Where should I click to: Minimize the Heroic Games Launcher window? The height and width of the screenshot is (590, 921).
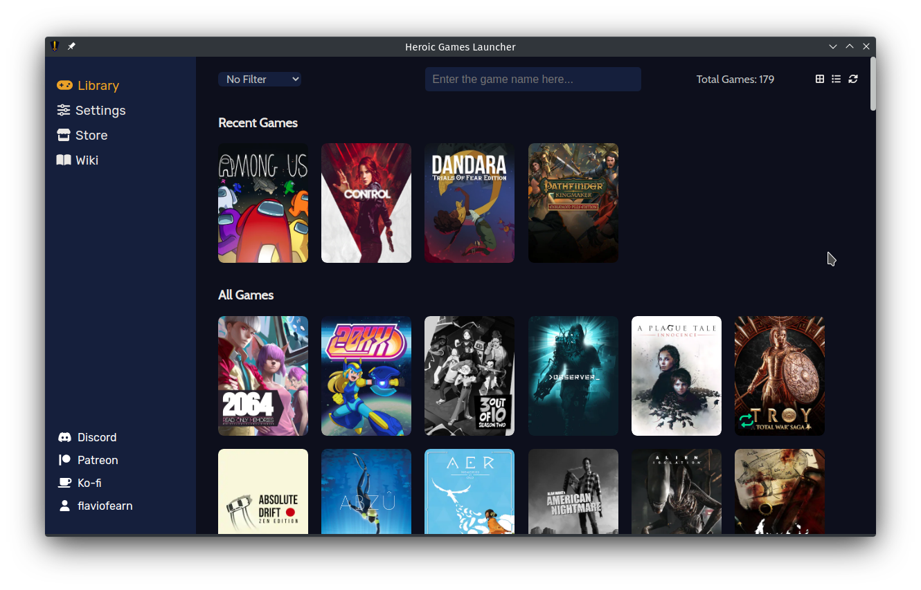click(x=833, y=46)
